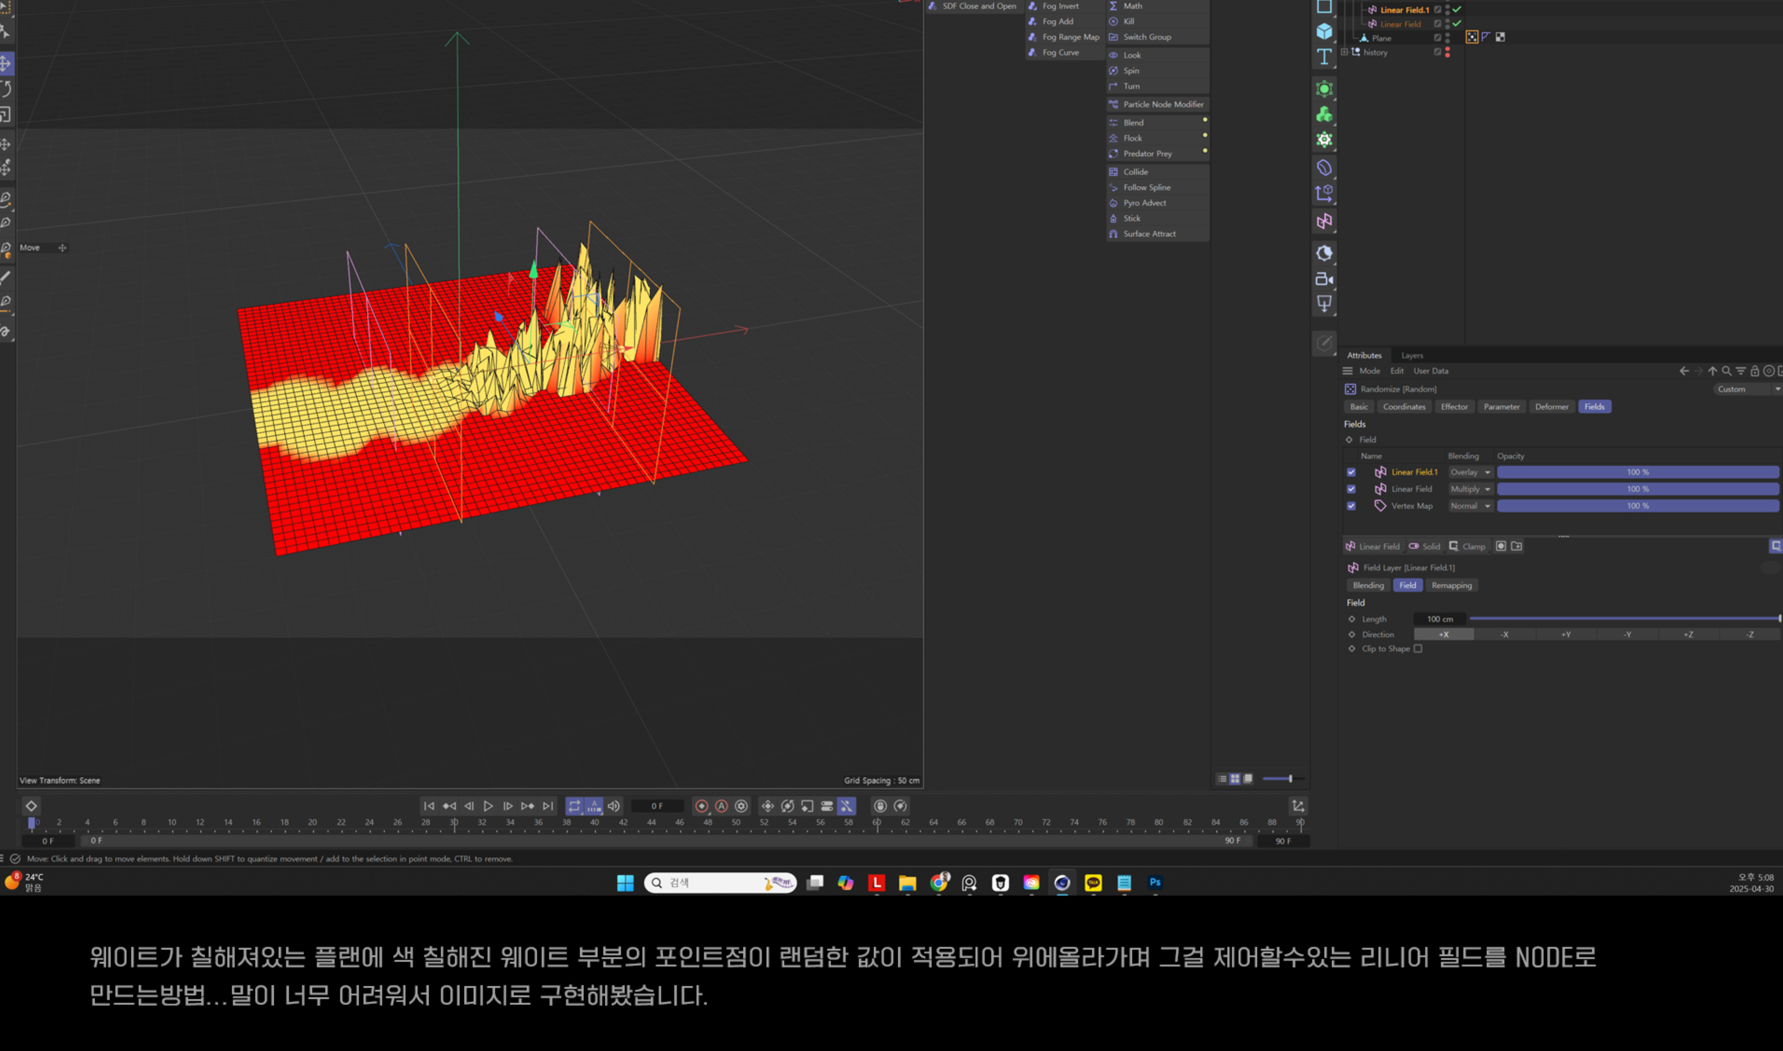1783x1051 pixels.
Task: Play the animation forward
Action: (488, 806)
